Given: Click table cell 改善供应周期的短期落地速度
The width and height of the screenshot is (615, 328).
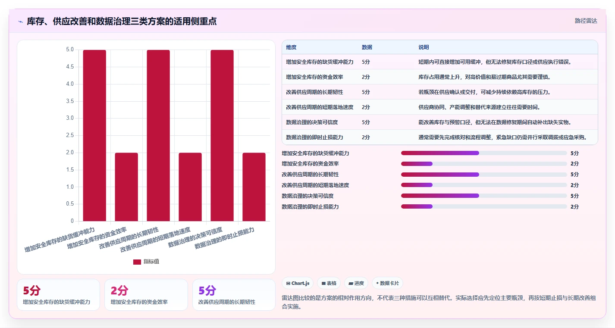Looking at the screenshot, I should (x=320, y=107).
